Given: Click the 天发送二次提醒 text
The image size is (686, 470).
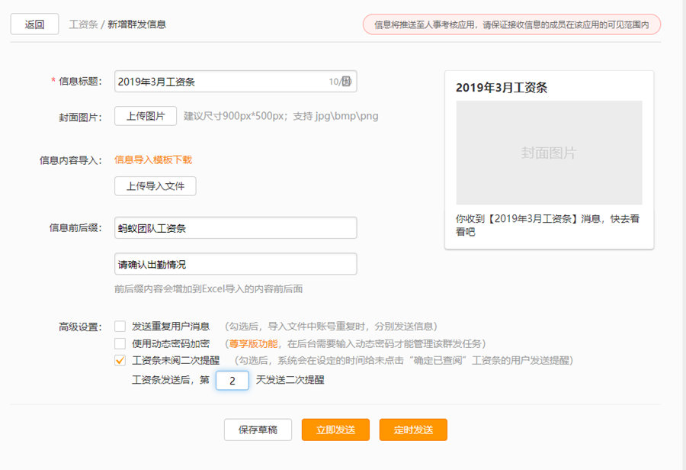Looking at the screenshot, I should [290, 380].
